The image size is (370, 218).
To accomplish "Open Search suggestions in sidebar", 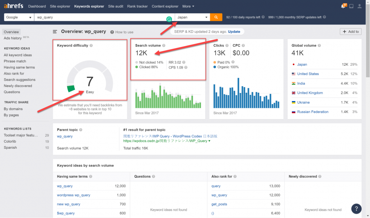I will click(x=20, y=80).
